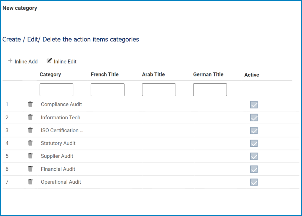Delete the Financial Audit category
This screenshot has height=216, width=302.
[x=30, y=169]
